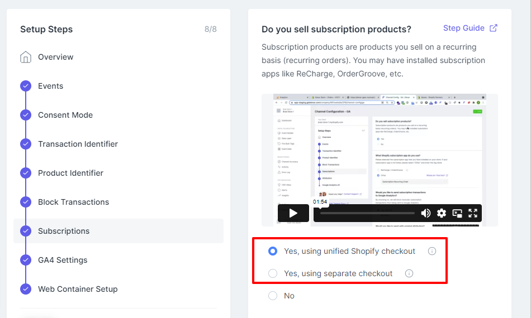Select Yes, using unified Shopify checkout

[x=273, y=251]
